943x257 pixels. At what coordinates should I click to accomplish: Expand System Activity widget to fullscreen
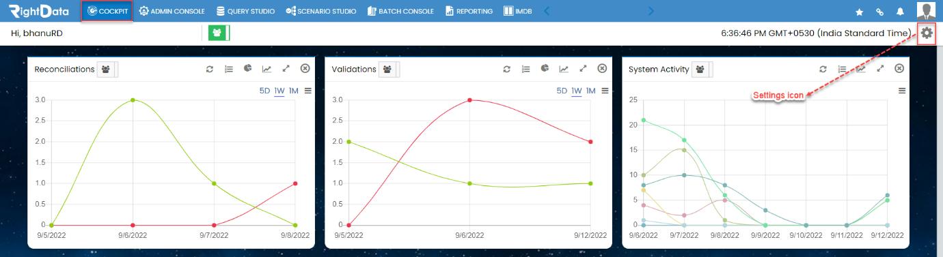pos(881,69)
